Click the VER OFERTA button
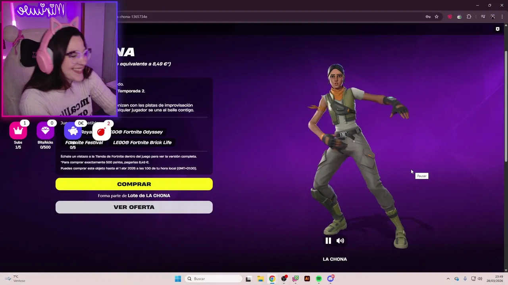This screenshot has height=285, width=508. point(134,207)
